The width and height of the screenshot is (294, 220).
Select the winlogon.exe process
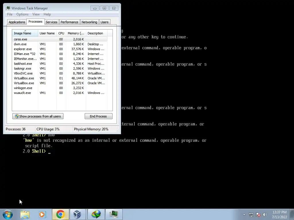coord(60,88)
